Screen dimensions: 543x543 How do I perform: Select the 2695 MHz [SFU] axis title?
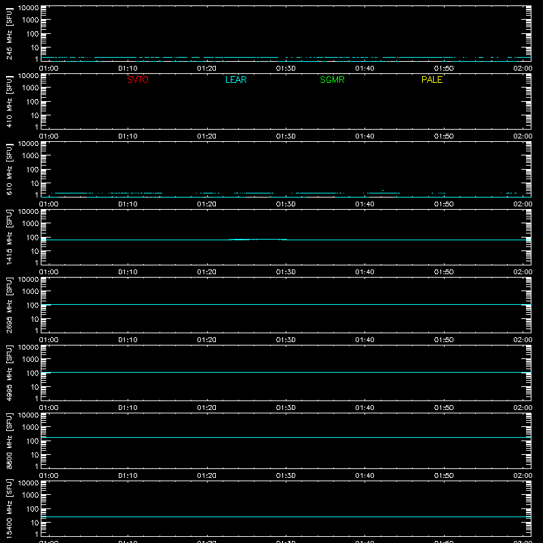[x=9, y=305]
